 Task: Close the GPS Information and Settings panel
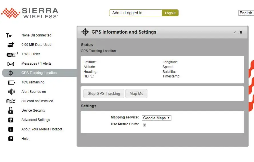[241, 32]
